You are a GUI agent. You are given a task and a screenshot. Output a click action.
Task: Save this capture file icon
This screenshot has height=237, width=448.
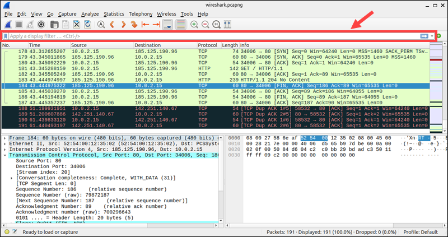[66, 25]
